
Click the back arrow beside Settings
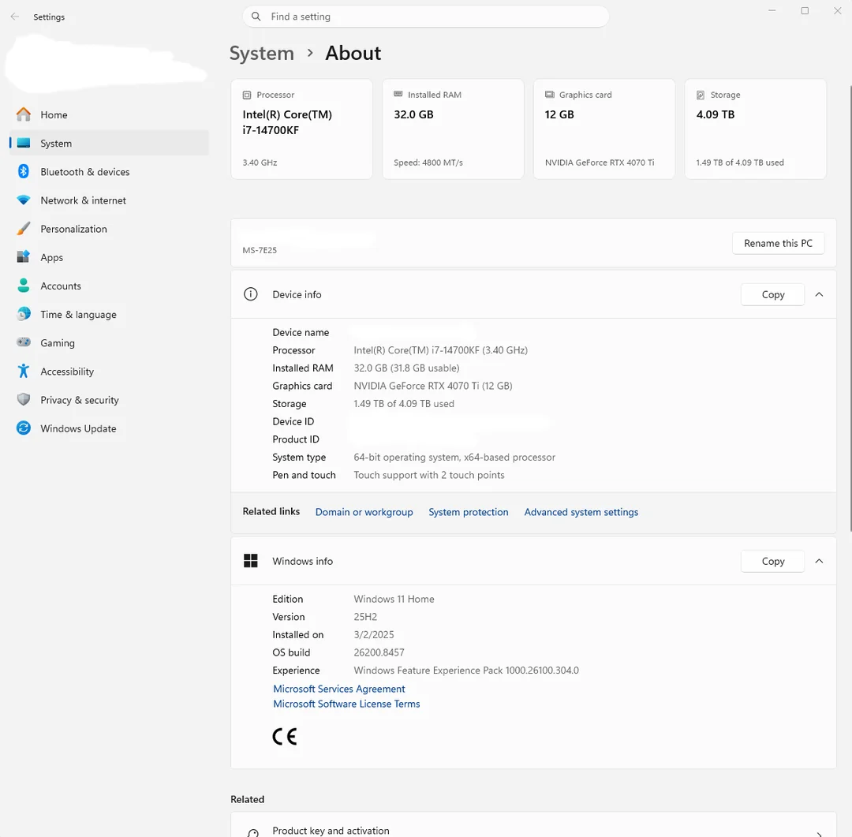(15, 17)
